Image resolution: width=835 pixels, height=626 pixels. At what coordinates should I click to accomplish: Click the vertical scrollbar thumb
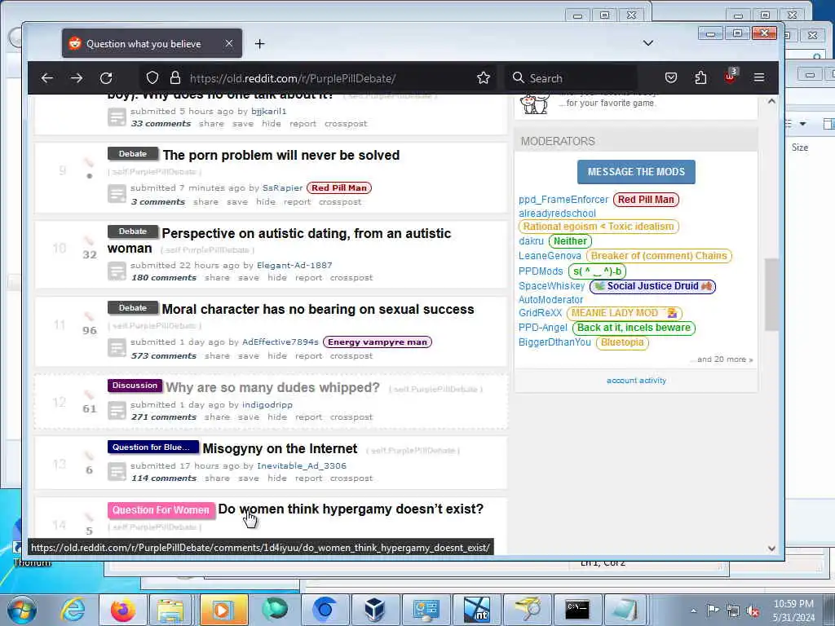pos(771,294)
